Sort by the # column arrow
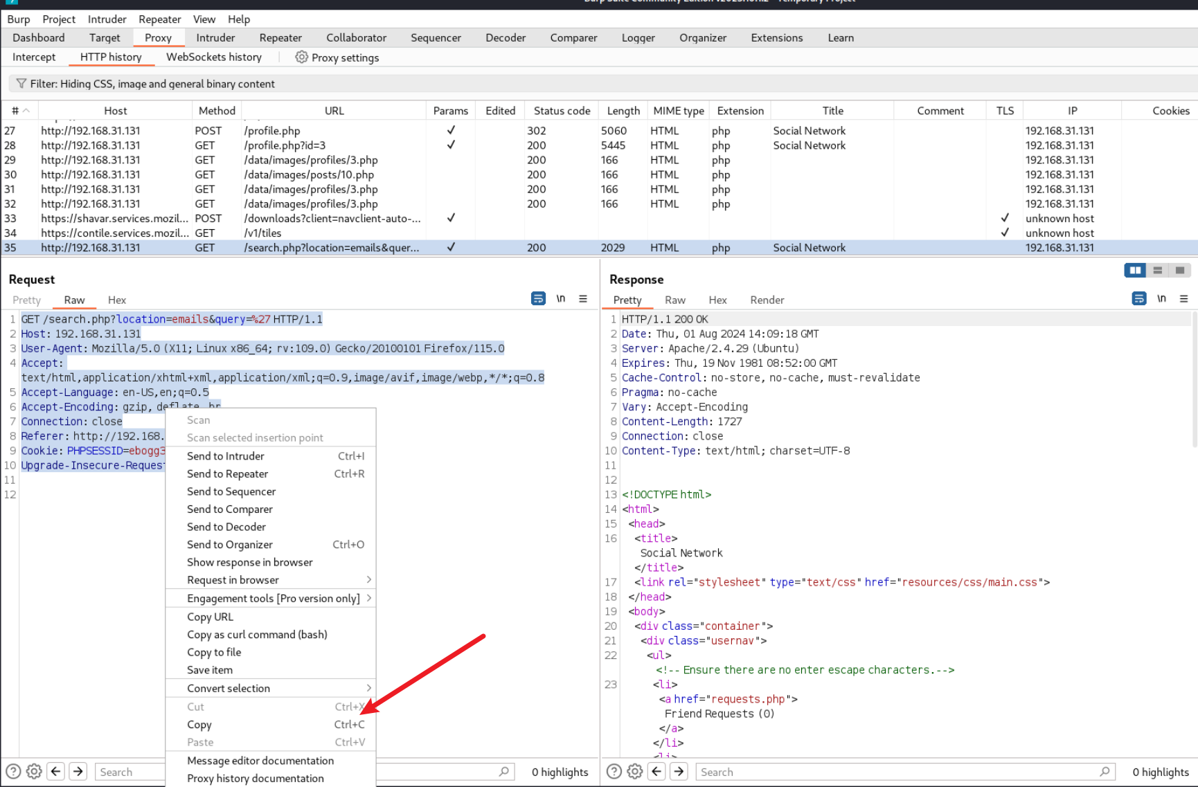This screenshot has height=787, width=1198. [26, 111]
